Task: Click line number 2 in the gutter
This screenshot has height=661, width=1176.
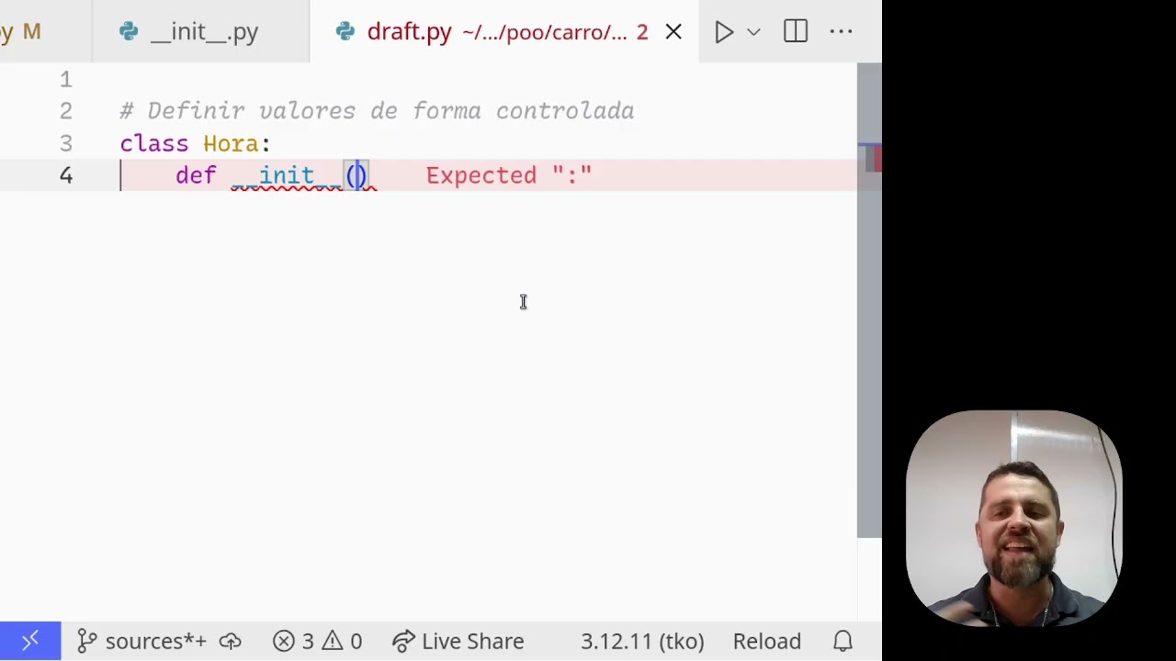Action: click(x=66, y=111)
